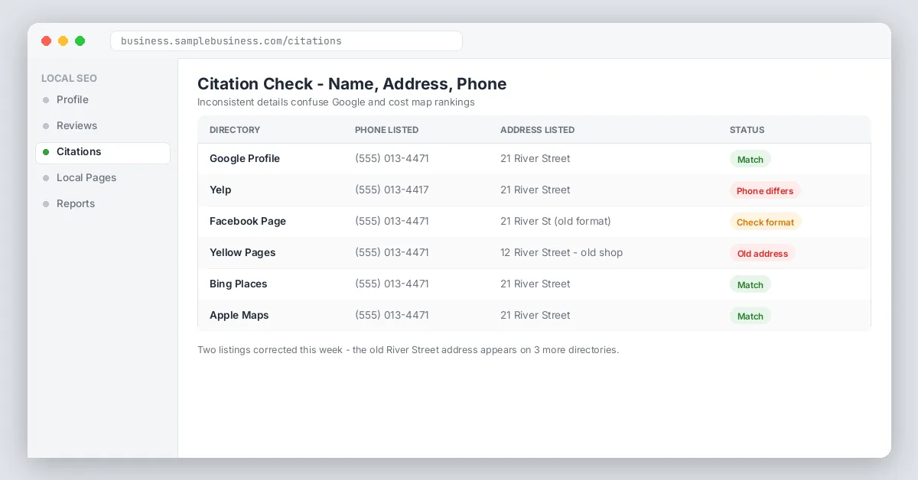Screen dimensions: 918x480
Task: Click the footer note about corrected listings
Action: (x=408, y=350)
